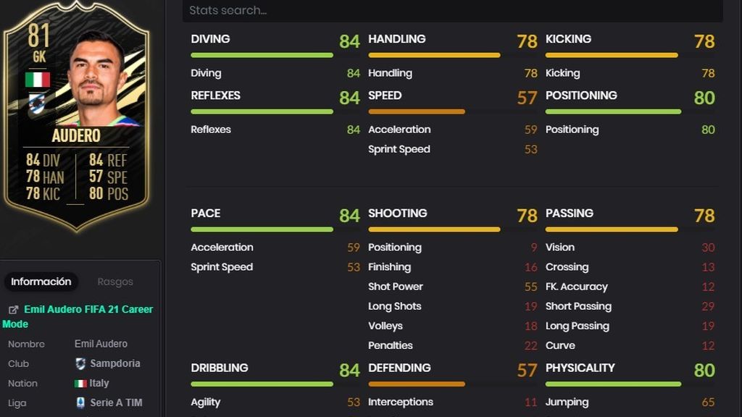
Task: Click the external link icon beside Emil Audero
Action: coord(13,310)
